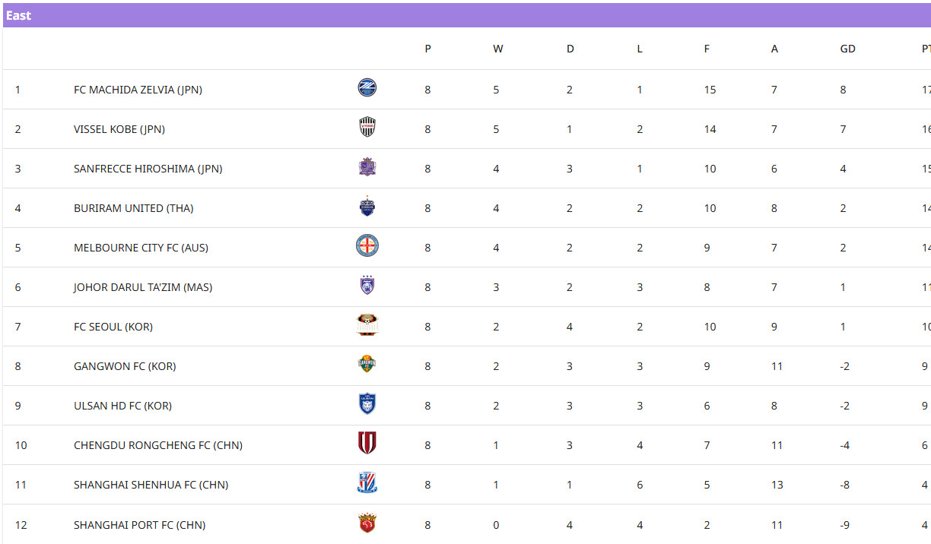The width and height of the screenshot is (931, 544).
Task: Open the FC Machida Zelvia (JPN) team link
Action: pyautogui.click(x=138, y=90)
